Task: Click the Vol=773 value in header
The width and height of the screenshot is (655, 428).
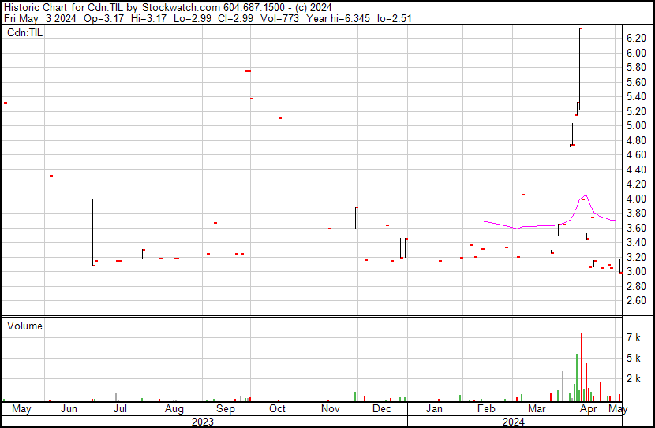Action: click(280, 18)
